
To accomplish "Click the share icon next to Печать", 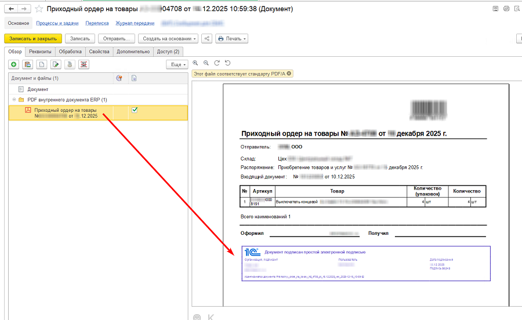I will coord(207,38).
